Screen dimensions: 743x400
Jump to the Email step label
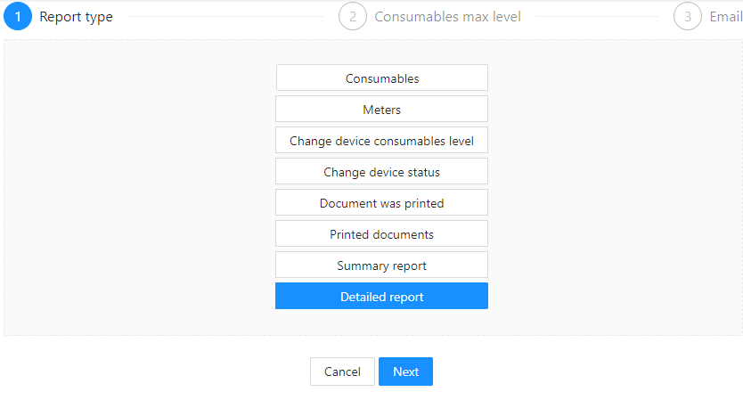tap(726, 17)
